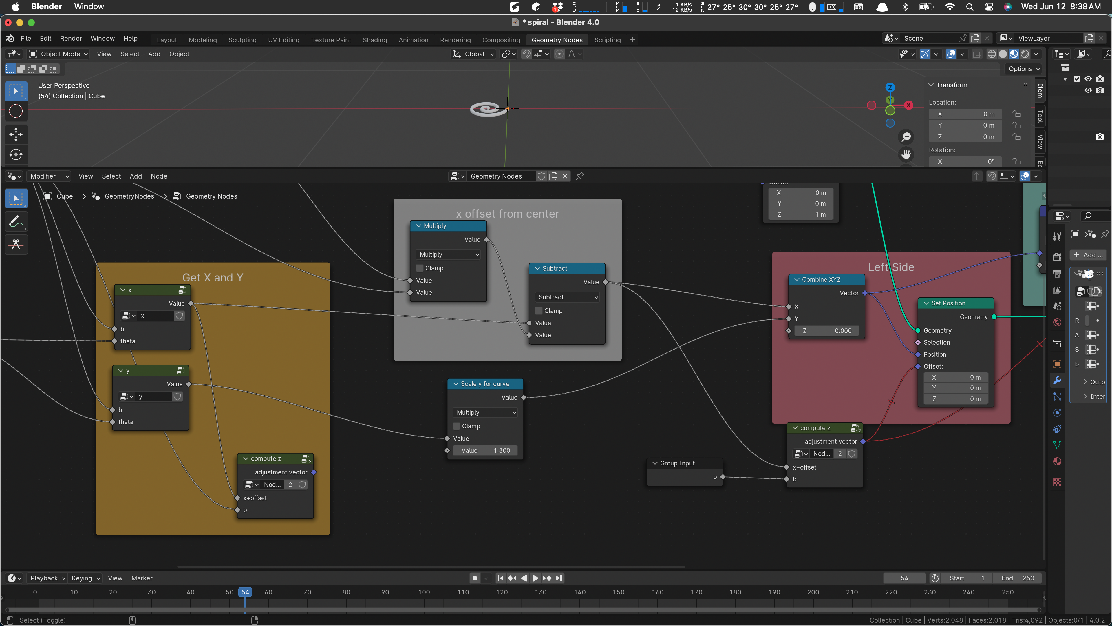Switch viewport to Rendered shading
Viewport: 1112px width, 626px height.
click(x=1025, y=54)
